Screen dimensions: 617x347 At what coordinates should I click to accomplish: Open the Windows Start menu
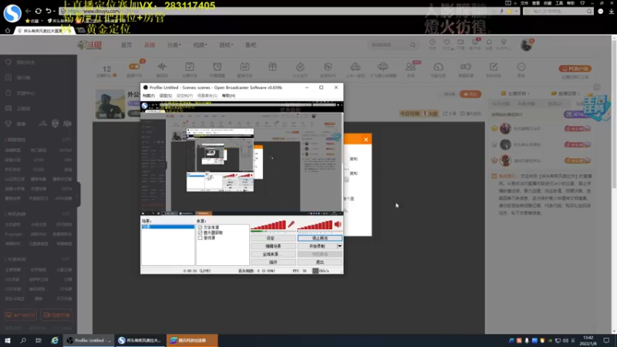(8, 340)
